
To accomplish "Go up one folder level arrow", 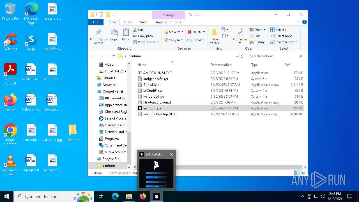I will [x=114, y=56].
